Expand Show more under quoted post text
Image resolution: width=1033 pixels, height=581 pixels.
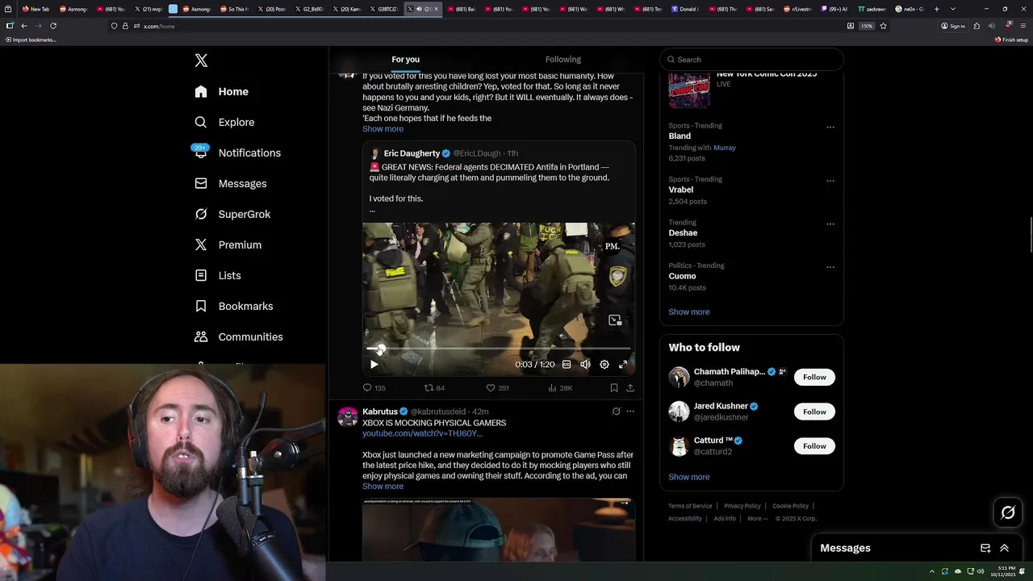point(383,129)
